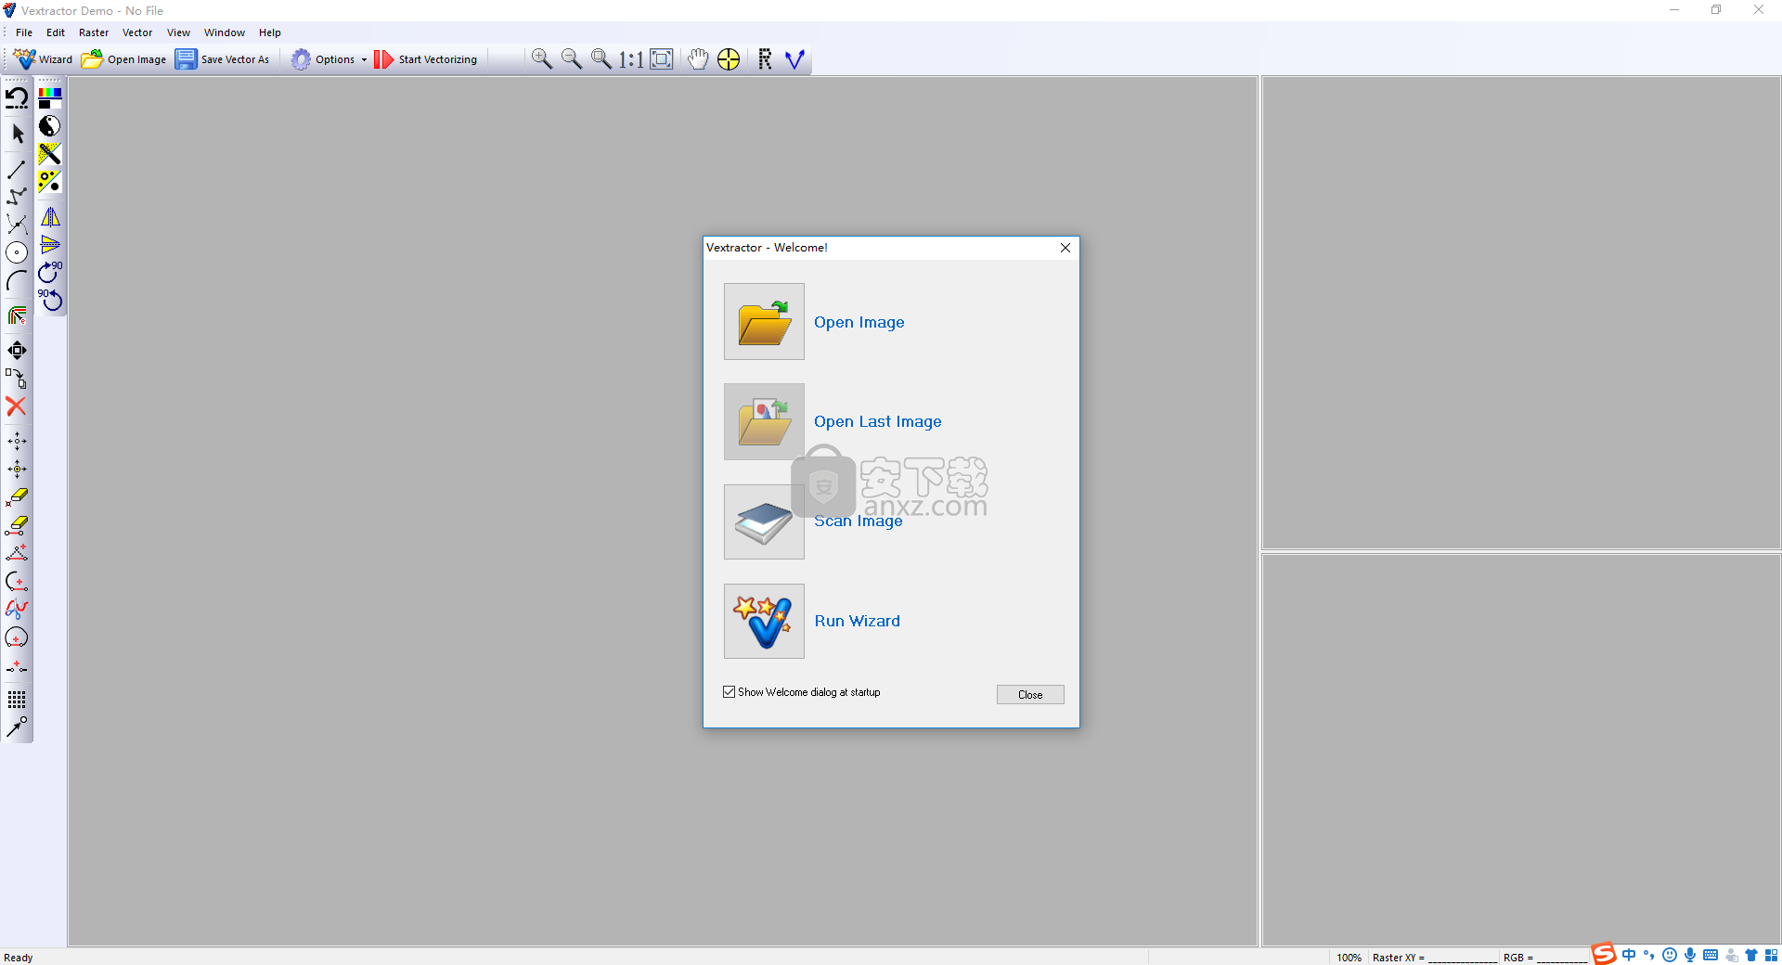Click the crosshair target toolbar icon
Image resolution: width=1782 pixels, height=965 pixels.
(729, 59)
